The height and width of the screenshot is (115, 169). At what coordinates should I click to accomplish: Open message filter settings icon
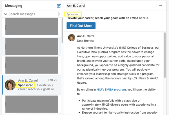[x=59, y=14]
